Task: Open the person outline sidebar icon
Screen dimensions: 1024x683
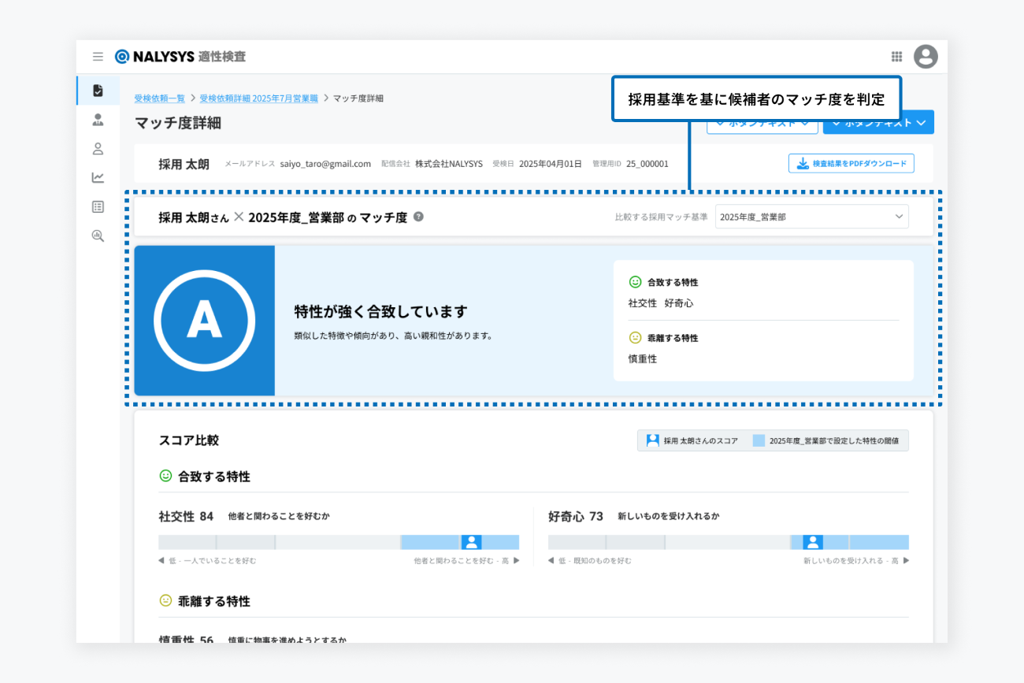Action: click(98, 149)
